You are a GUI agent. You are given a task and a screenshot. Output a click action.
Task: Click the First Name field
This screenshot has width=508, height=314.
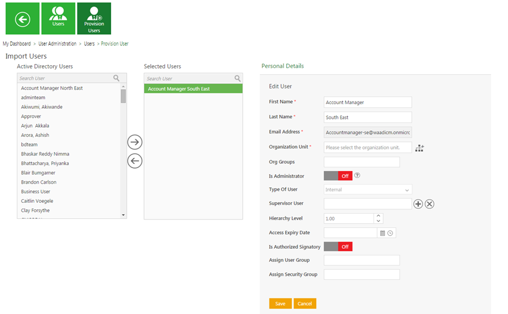tap(368, 102)
